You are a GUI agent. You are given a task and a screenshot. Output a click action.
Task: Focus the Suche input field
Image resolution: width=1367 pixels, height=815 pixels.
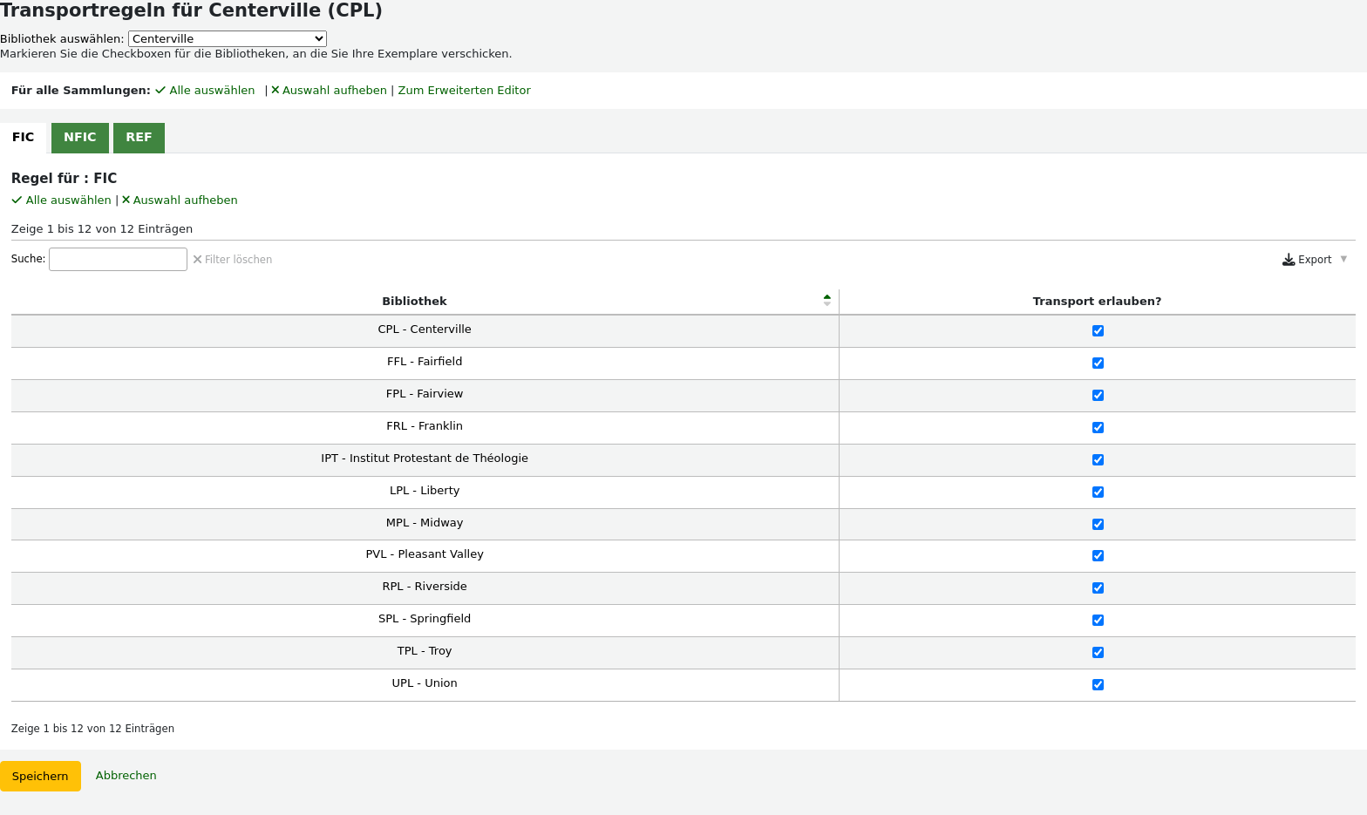118,260
